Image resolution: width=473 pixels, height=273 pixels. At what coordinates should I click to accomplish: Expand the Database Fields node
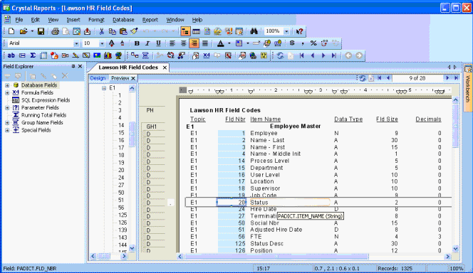[x=7, y=85]
